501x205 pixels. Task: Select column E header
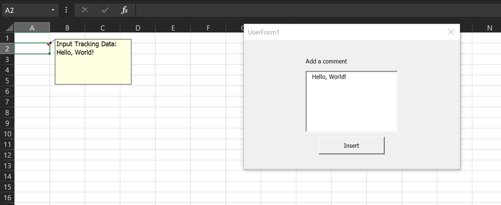(x=173, y=28)
